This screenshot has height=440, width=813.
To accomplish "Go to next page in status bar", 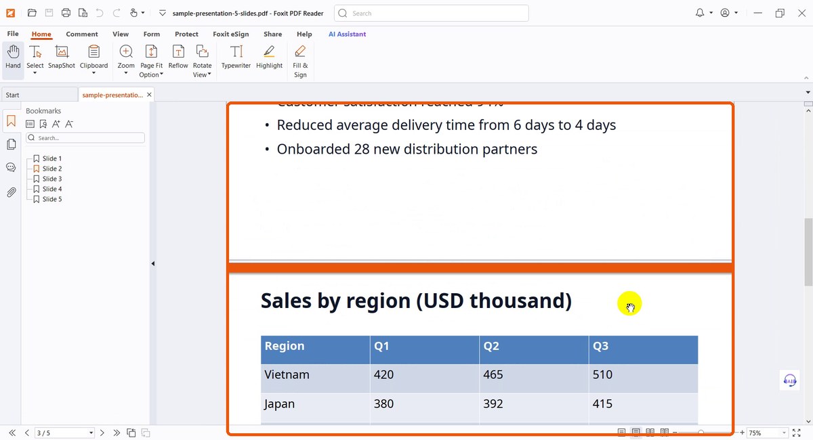I will point(102,433).
